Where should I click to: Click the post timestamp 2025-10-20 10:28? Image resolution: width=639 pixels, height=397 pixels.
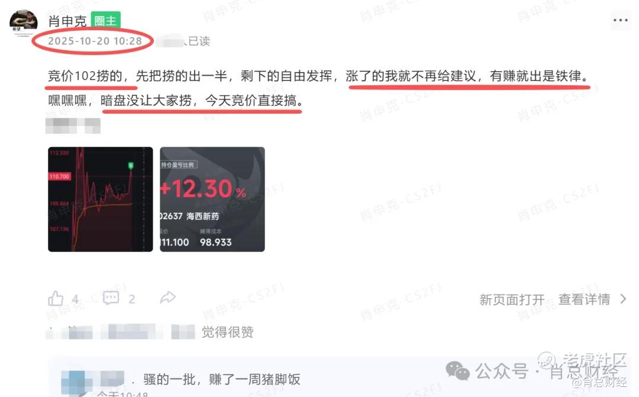pyautogui.click(x=95, y=41)
